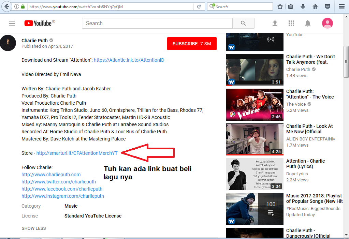Click the green padlock security icon
Viewport: 349px width, 239px height.
tap(23, 7)
